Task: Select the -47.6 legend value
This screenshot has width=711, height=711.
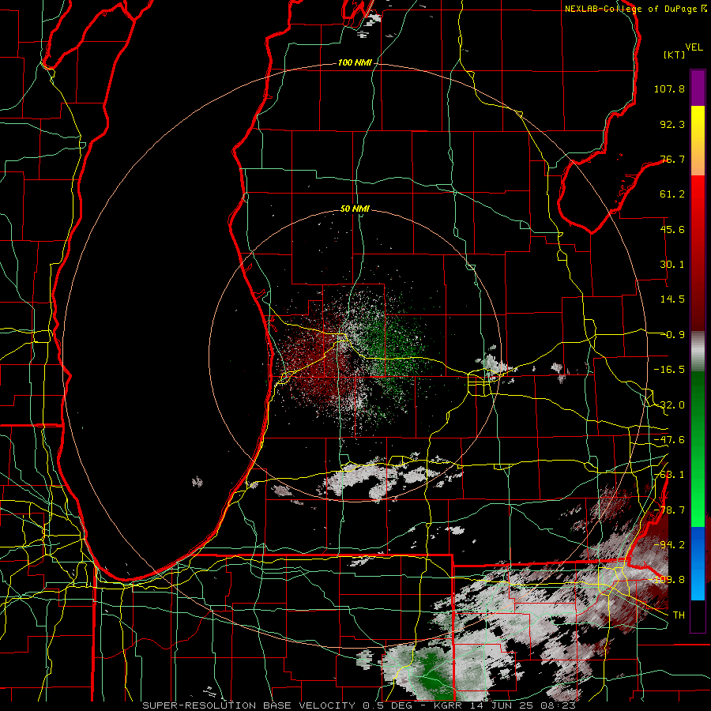Action: [669, 440]
